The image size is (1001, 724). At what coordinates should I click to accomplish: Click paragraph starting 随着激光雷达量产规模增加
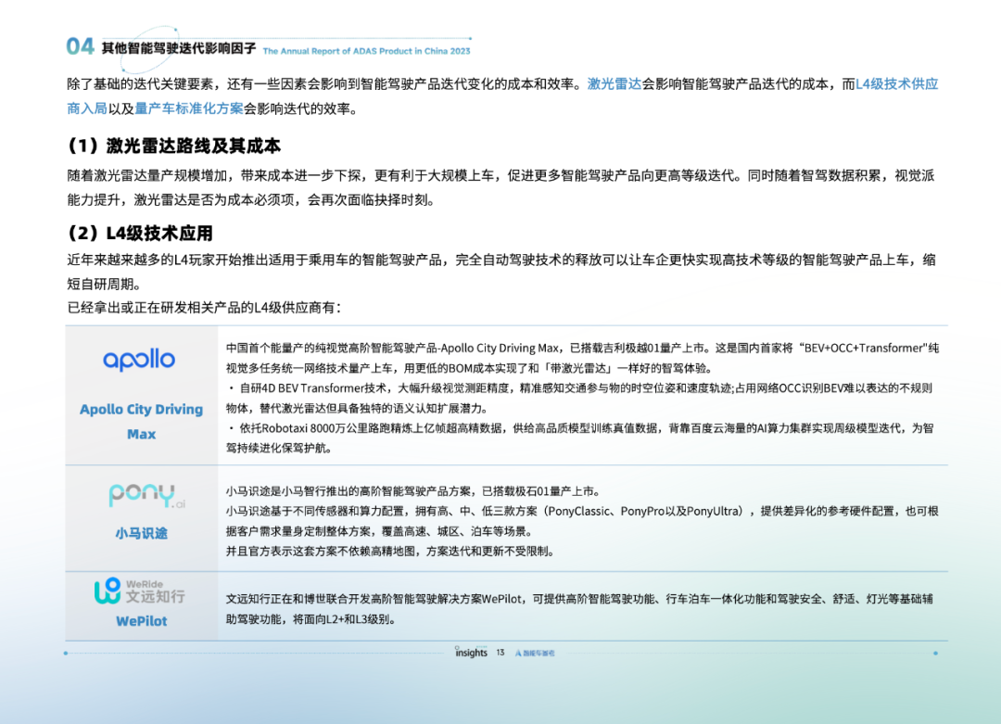coord(501,187)
